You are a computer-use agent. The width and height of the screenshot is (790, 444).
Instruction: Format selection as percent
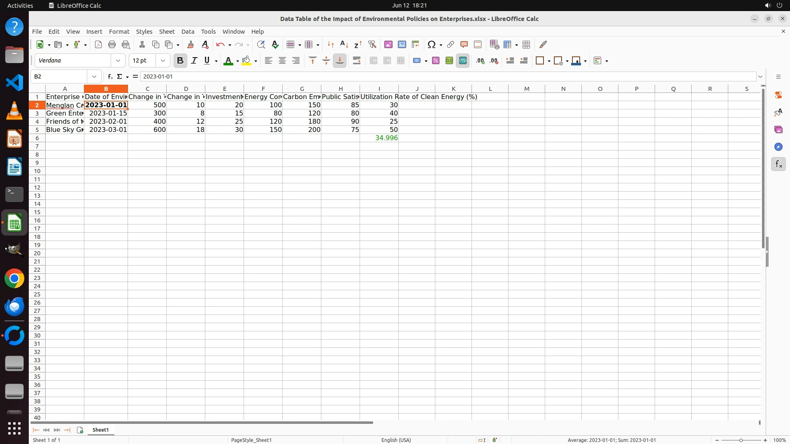coord(436,61)
